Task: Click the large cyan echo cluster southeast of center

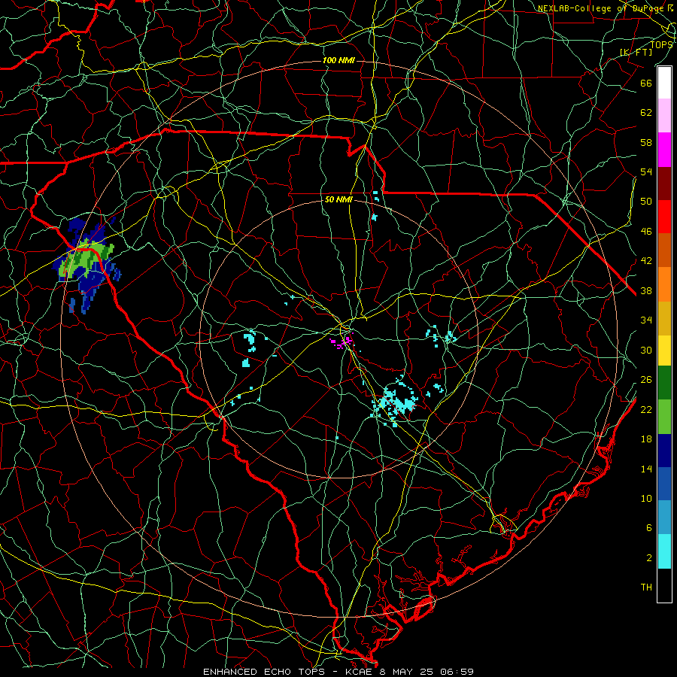Action: [x=395, y=402]
